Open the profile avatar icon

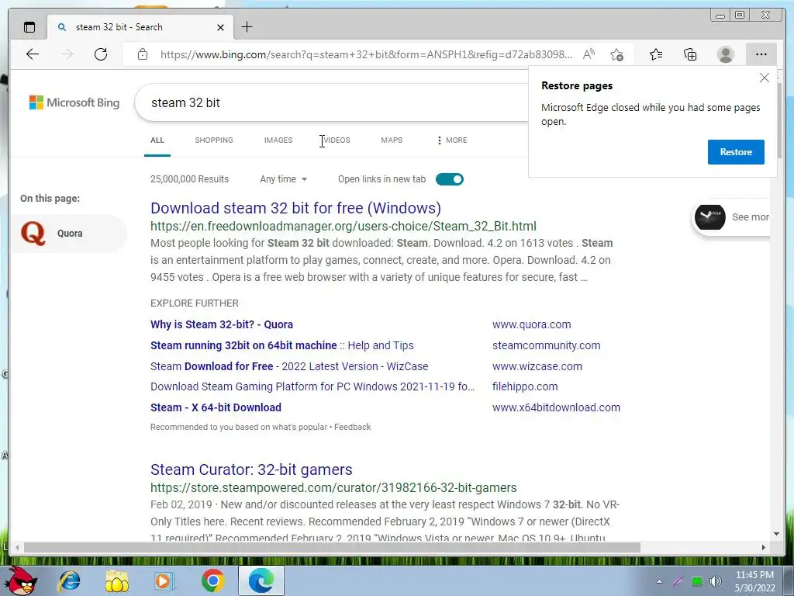[x=726, y=54]
